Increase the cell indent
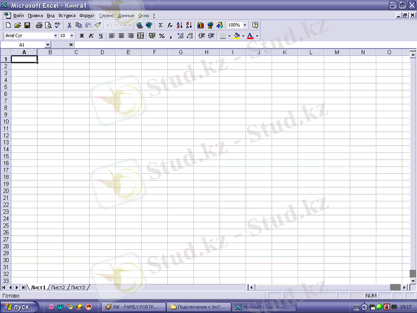The image size is (417, 313). 211,35
